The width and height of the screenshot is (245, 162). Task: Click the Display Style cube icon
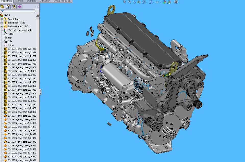pyautogui.click(x=150, y=2)
